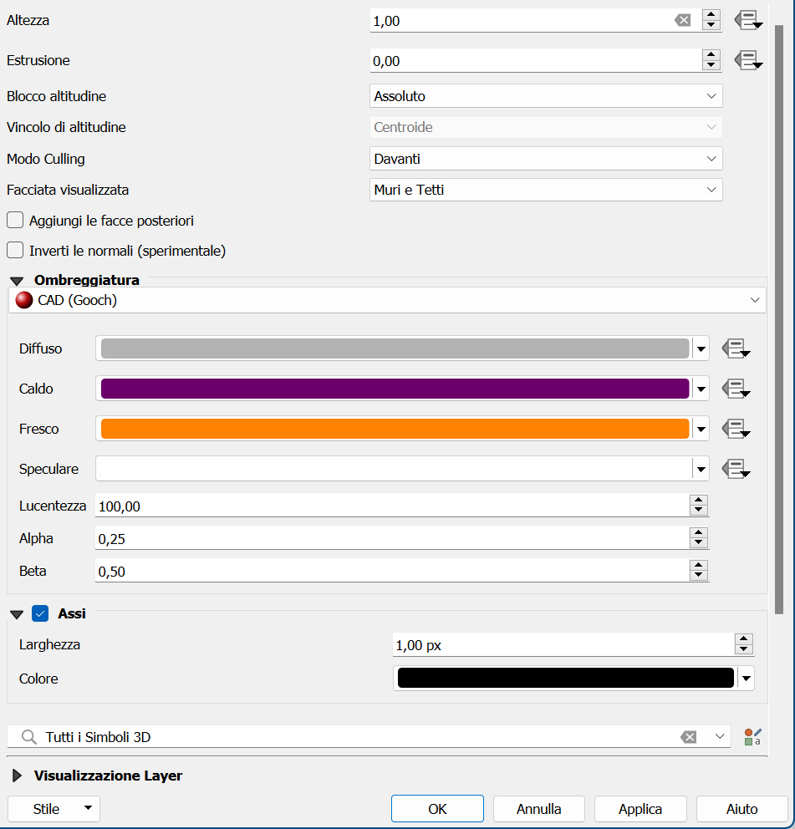
Task: Click the OK button
Action: [437, 809]
